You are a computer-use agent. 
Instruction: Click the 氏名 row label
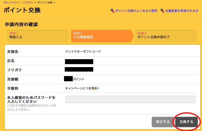pyautogui.click(x=11, y=61)
